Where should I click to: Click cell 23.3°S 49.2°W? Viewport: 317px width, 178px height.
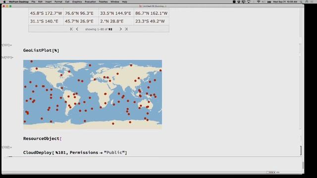[x=152, y=21]
